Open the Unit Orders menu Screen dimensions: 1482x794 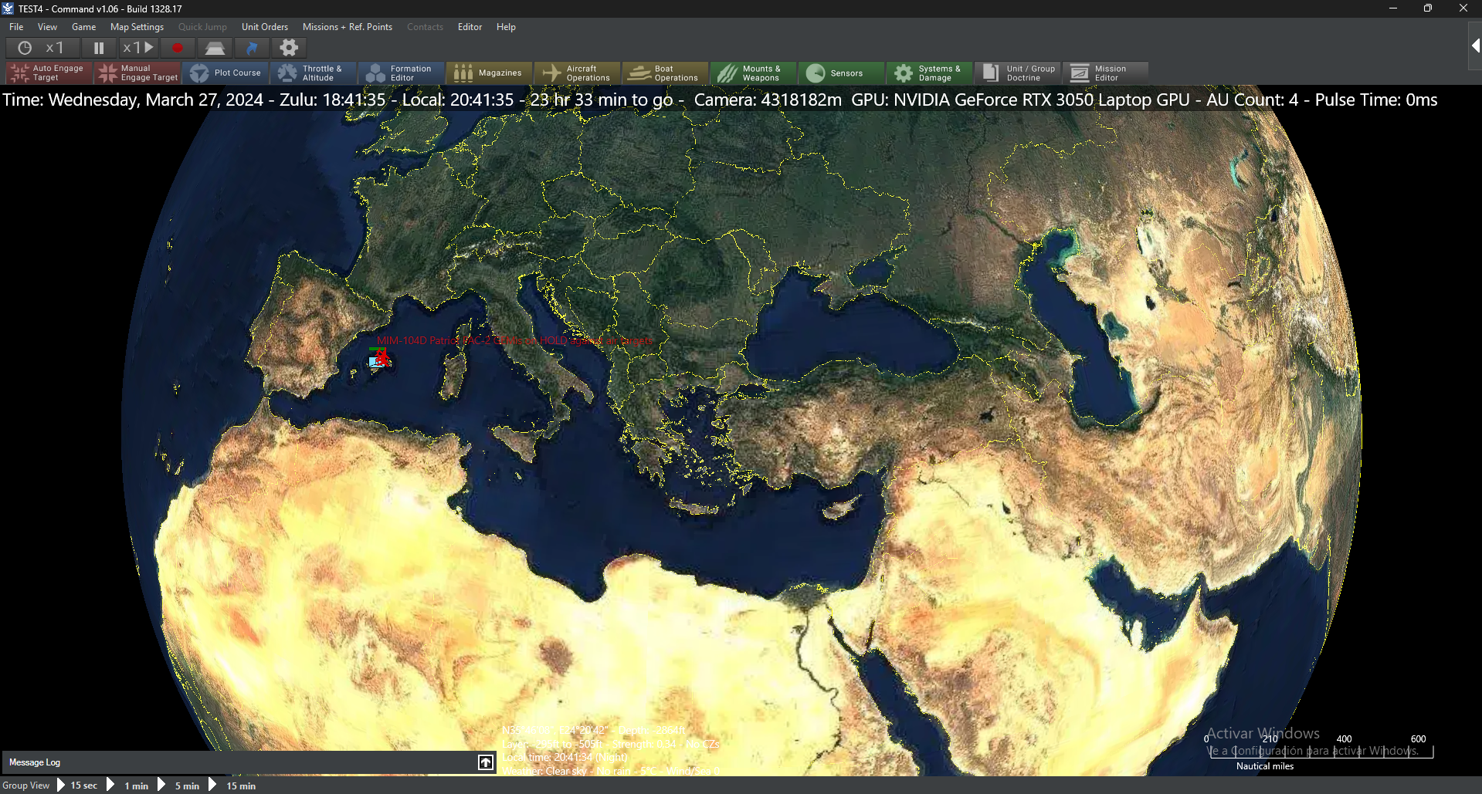click(x=264, y=27)
